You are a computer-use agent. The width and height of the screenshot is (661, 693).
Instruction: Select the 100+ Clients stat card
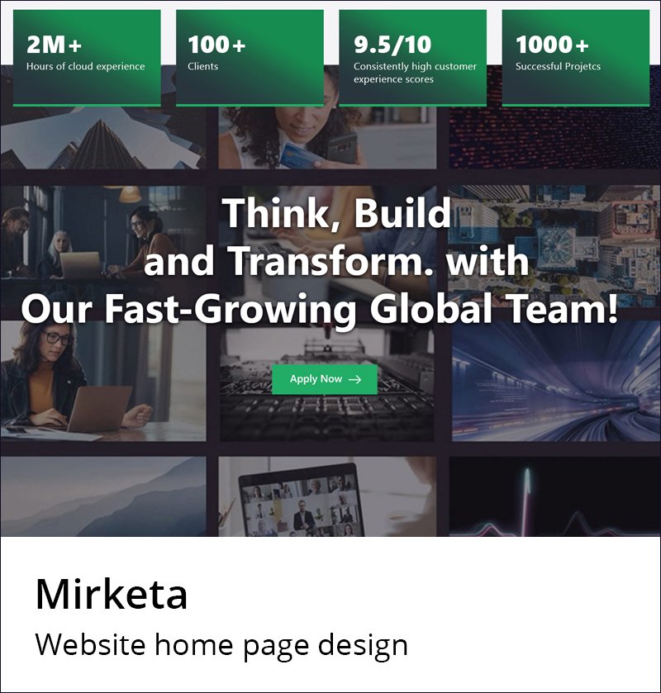[250, 58]
